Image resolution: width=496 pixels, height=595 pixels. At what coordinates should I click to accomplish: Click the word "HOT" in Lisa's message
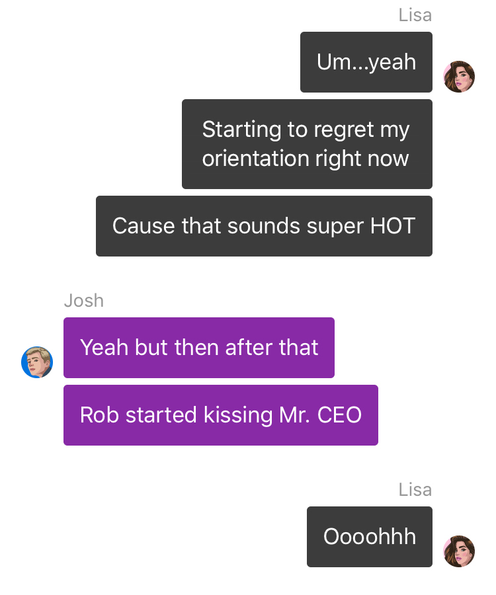point(393,226)
